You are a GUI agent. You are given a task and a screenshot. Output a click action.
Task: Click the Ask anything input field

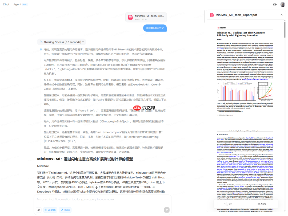click(x=102, y=199)
